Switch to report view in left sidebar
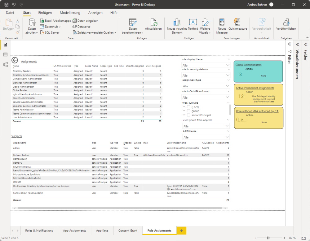 click(x=5, y=45)
